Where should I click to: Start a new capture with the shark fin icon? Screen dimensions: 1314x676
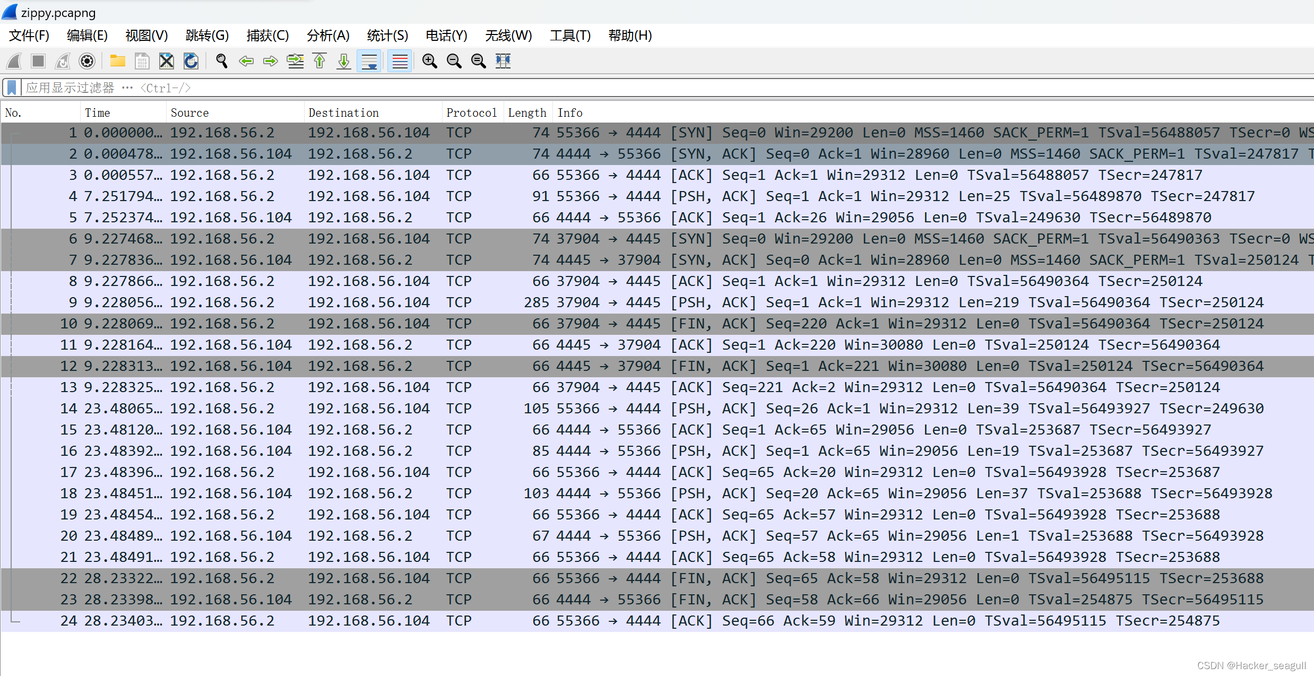coord(13,61)
